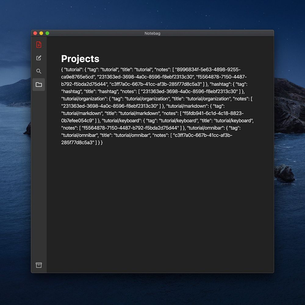Open the archive box icon
The height and width of the screenshot is (305, 305).
39,265
